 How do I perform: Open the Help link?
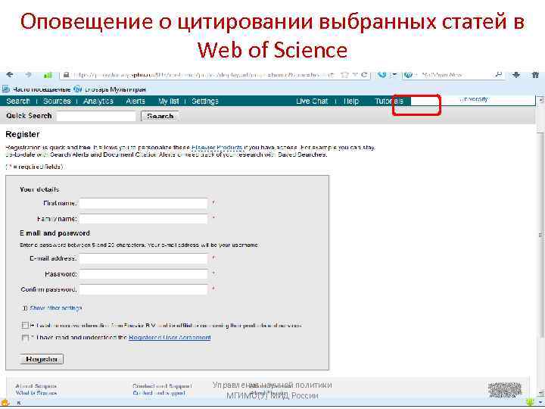(351, 101)
